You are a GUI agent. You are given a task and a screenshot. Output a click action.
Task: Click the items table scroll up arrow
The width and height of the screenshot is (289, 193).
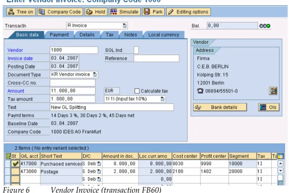[280, 163]
